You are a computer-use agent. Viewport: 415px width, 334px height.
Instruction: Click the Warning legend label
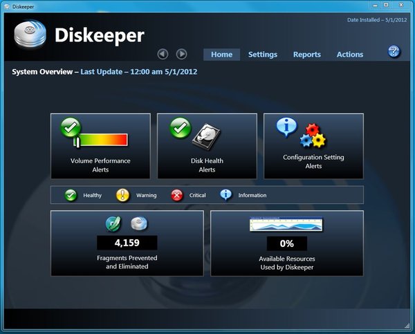(147, 195)
